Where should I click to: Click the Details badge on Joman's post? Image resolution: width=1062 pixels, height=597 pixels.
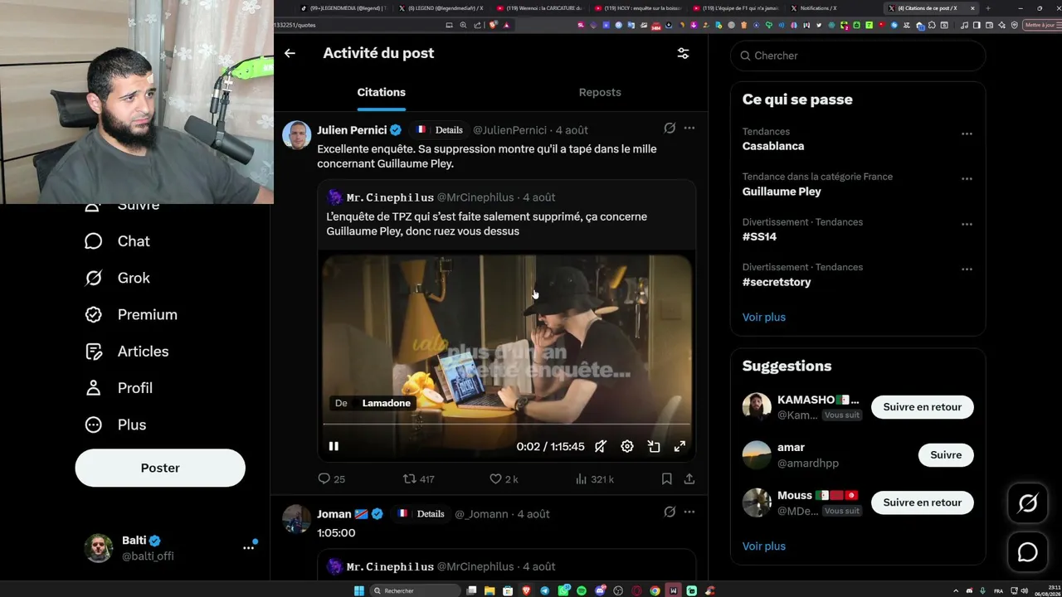point(421,514)
